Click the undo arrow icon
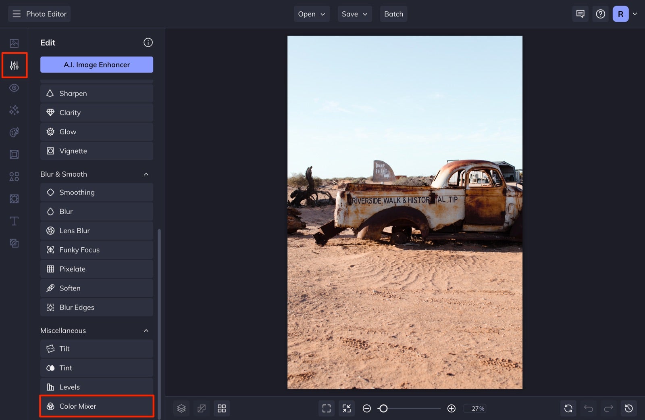This screenshot has width=645, height=420. tap(588, 408)
